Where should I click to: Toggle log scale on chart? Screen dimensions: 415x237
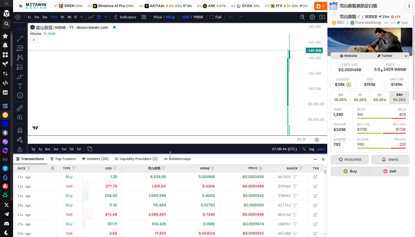pos(312,149)
